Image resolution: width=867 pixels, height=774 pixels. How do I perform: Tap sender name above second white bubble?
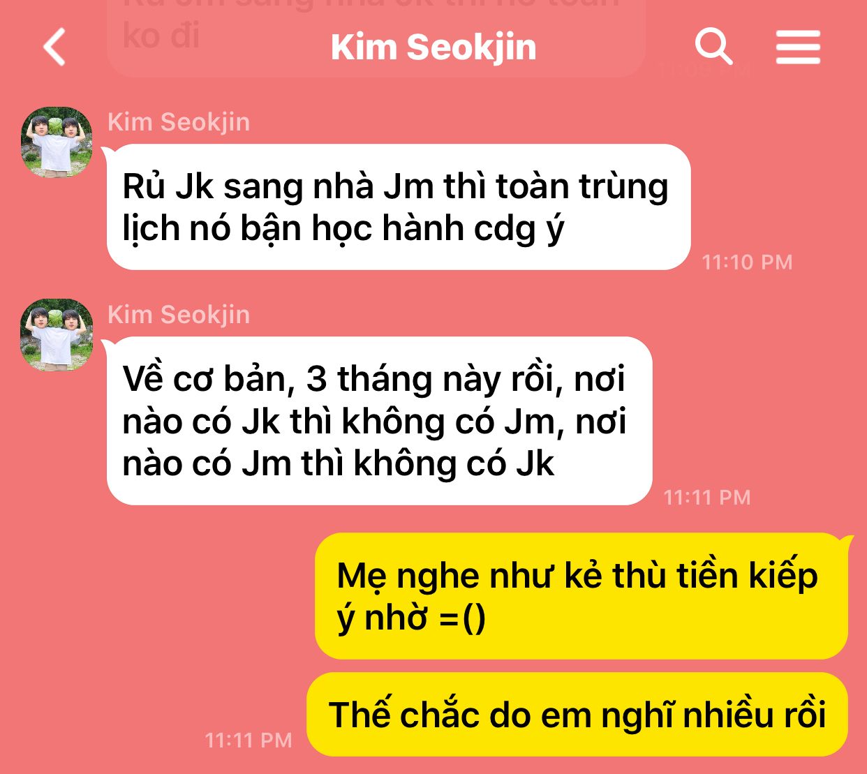pos(179,315)
